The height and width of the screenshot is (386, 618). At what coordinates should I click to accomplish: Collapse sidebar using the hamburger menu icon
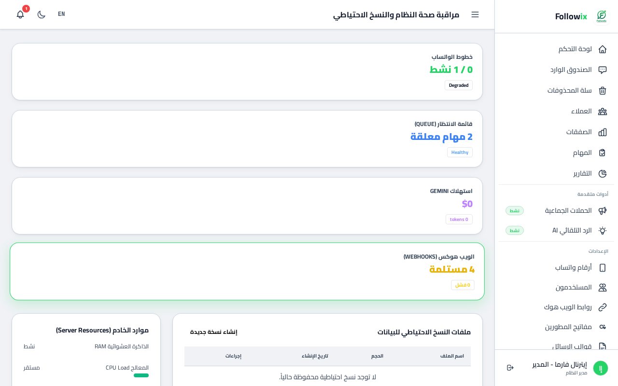click(x=475, y=14)
